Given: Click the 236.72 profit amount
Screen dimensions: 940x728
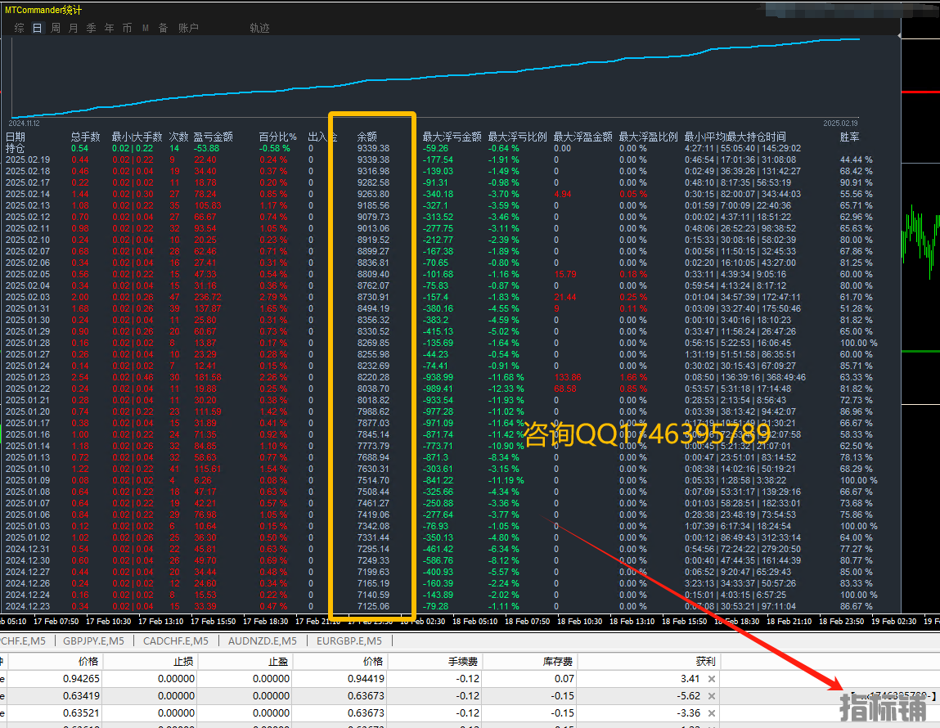Looking at the screenshot, I should pos(208,297).
